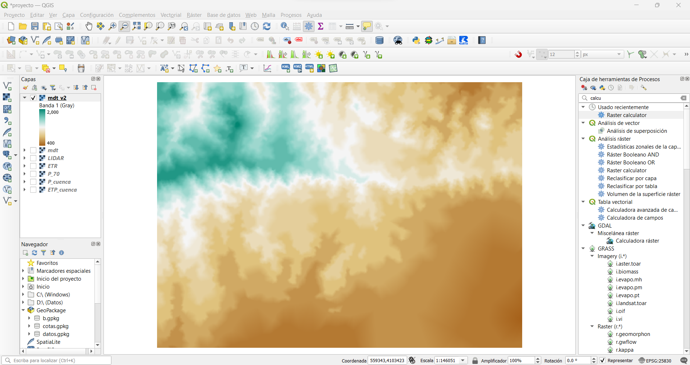This screenshot has width=690, height=365.
Task: Open the Python console
Action: pos(416,40)
